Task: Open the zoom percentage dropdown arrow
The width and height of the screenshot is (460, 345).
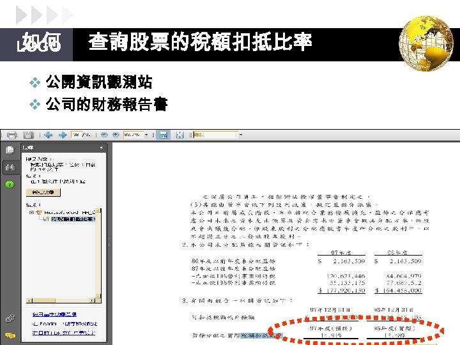Action: tap(146, 135)
